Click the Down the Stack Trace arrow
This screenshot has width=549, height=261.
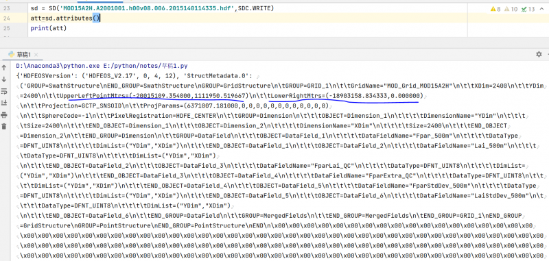[4, 79]
